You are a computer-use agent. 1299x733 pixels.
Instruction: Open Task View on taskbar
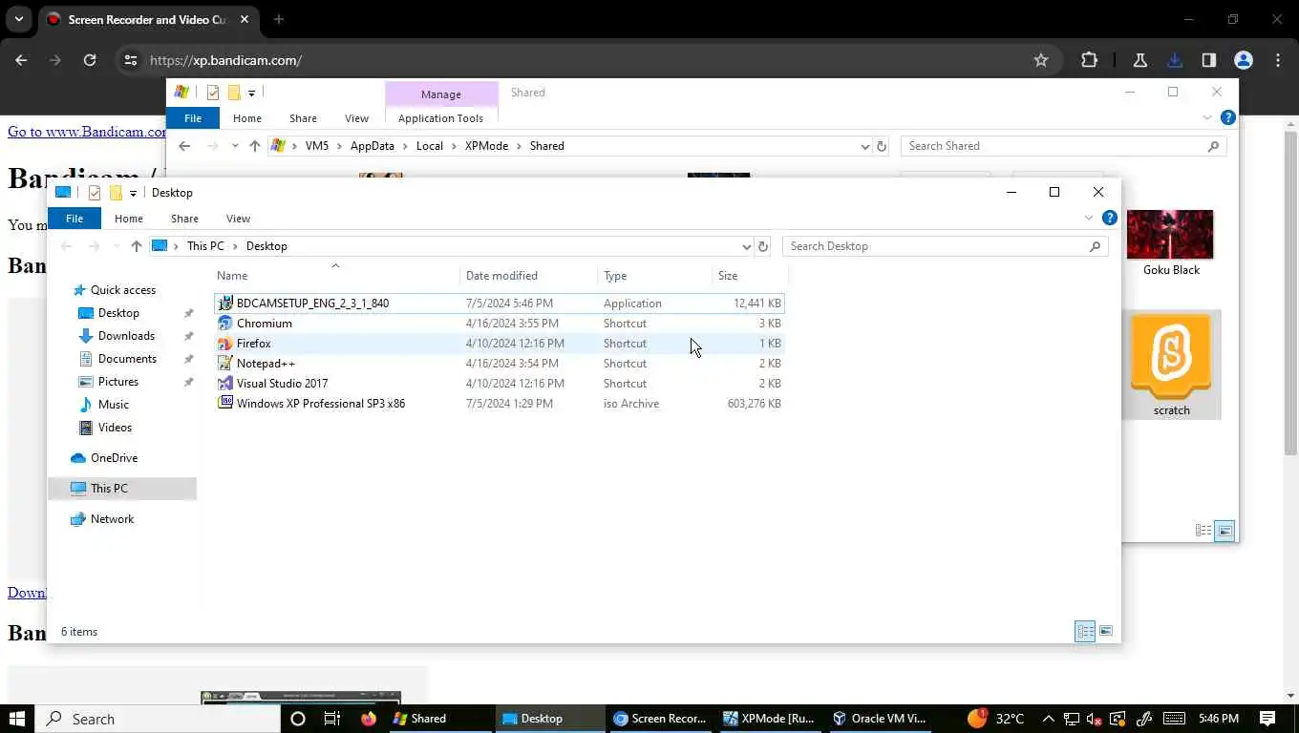click(331, 719)
